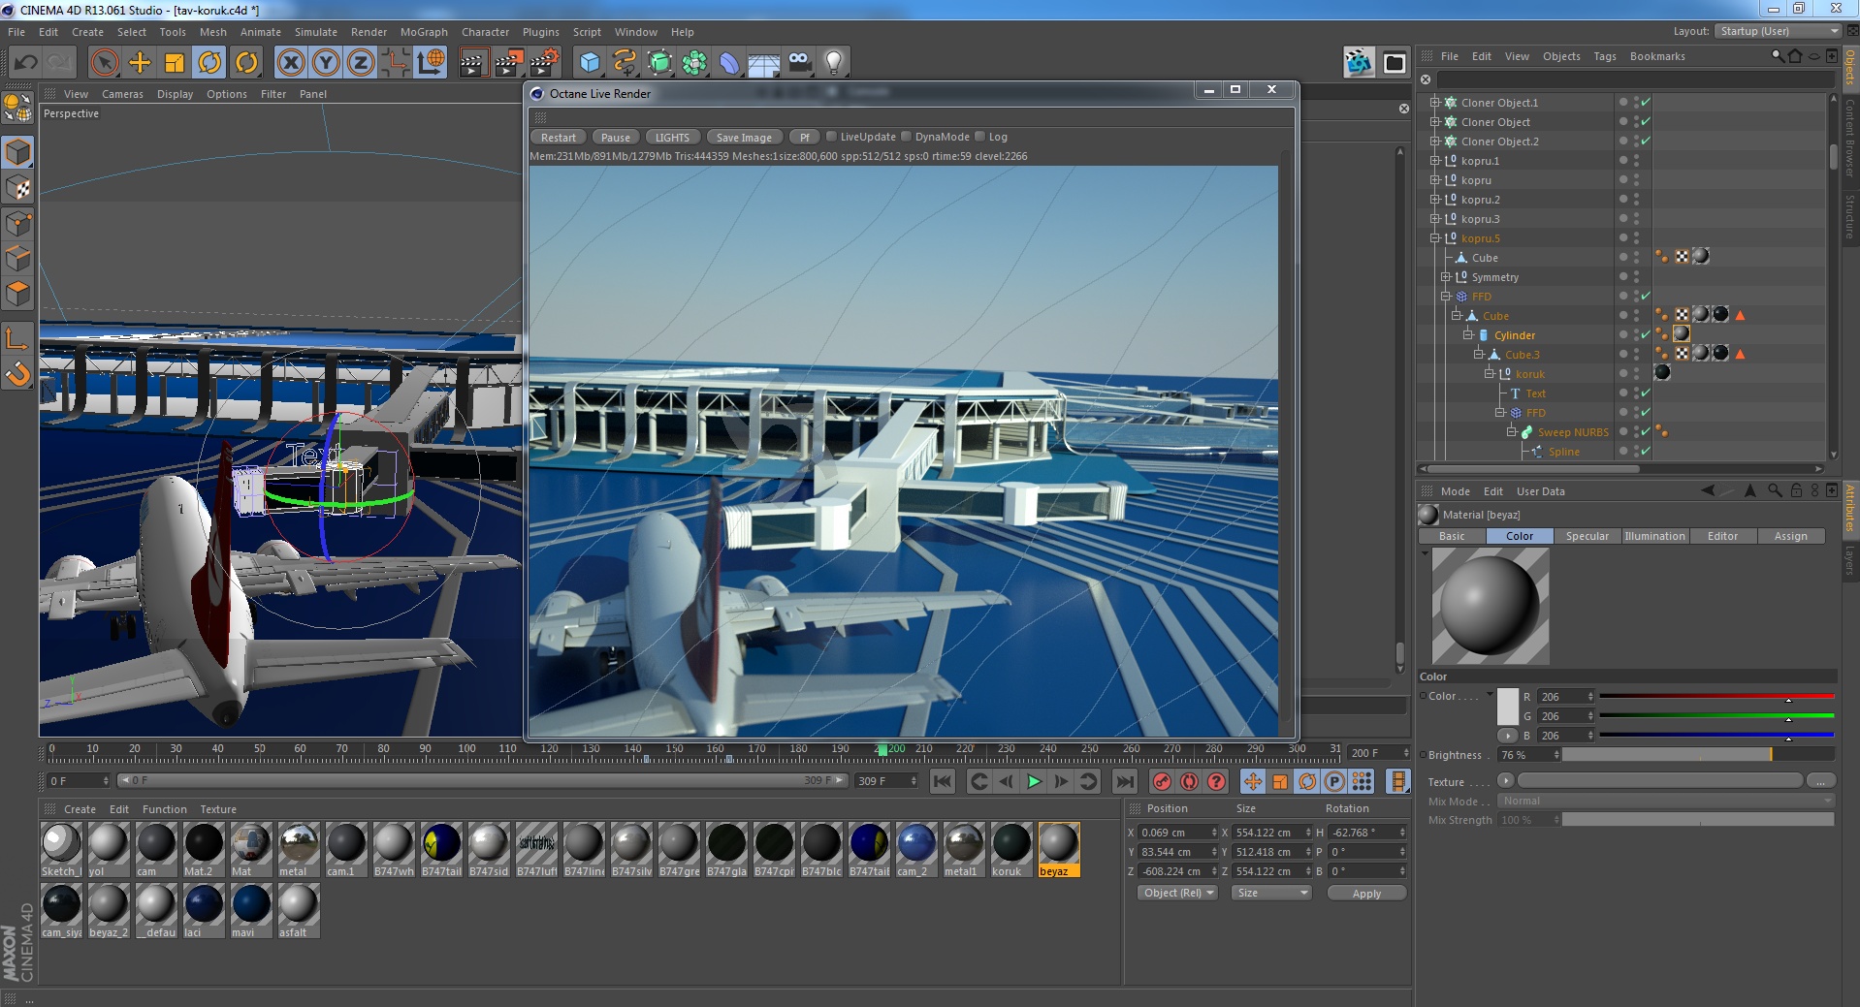The image size is (1860, 1007).
Task: Toggle the X axis lock
Action: click(290, 63)
